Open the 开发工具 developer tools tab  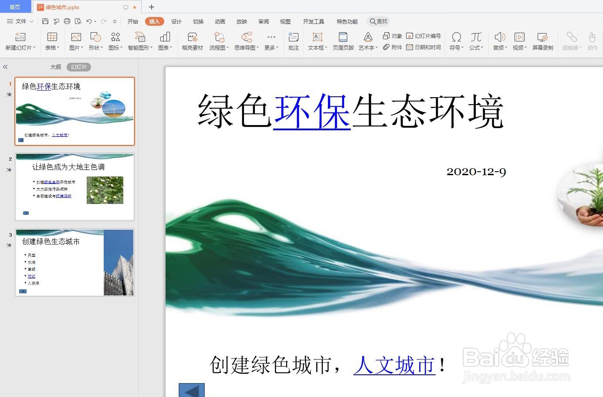tap(314, 21)
